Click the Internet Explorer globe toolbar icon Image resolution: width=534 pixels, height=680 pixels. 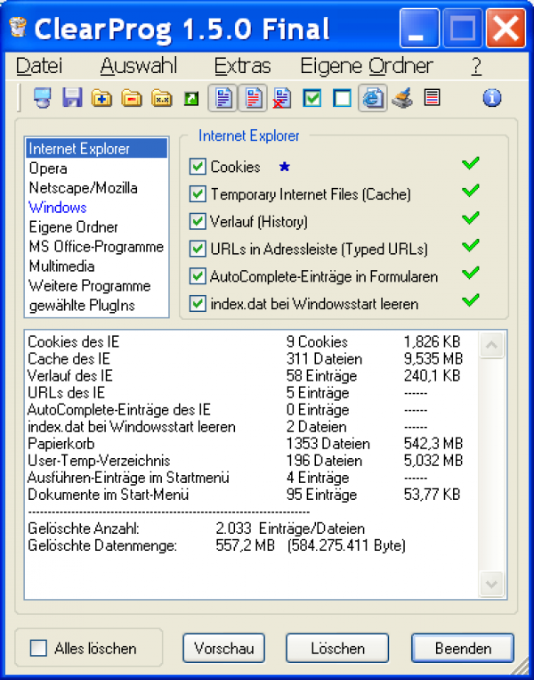pos(373,98)
